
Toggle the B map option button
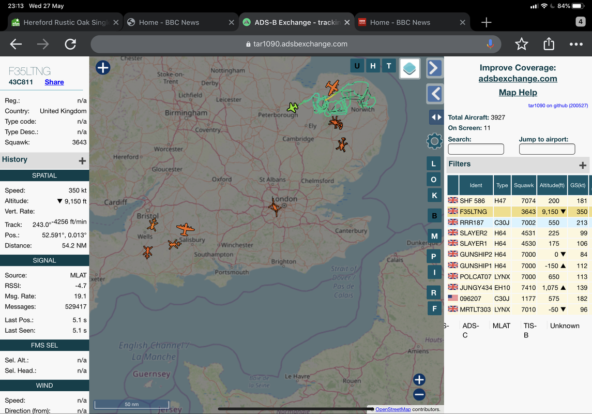point(434,216)
